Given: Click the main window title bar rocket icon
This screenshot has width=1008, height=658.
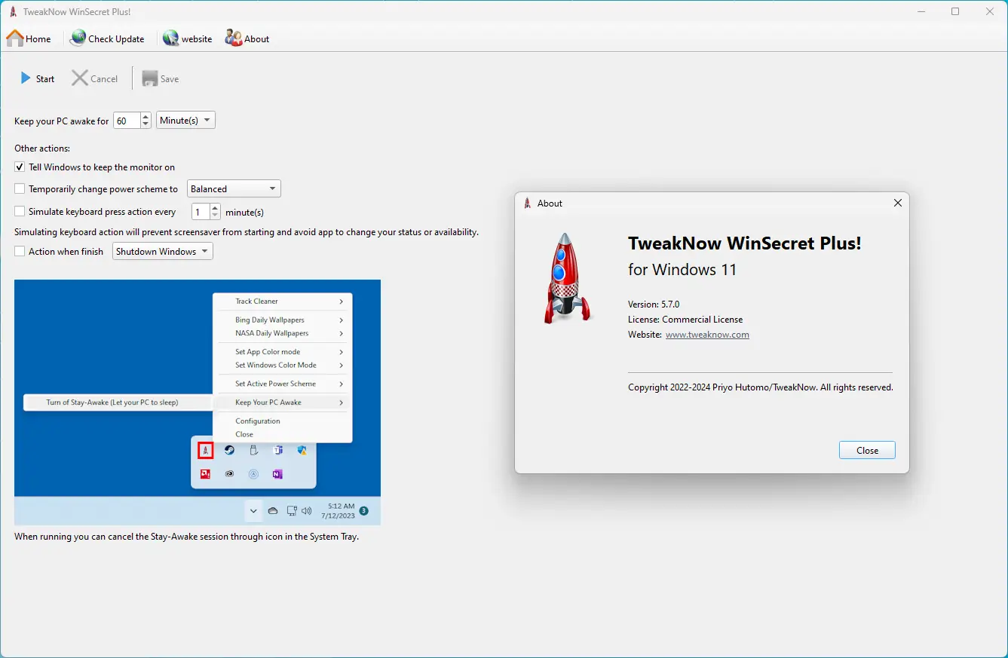Looking at the screenshot, I should (x=13, y=11).
